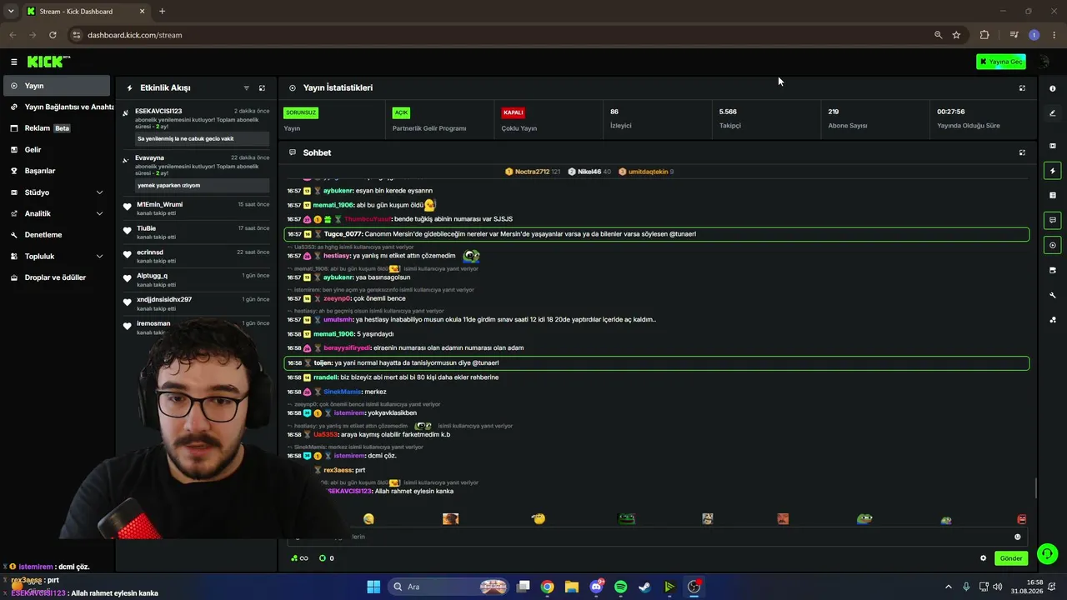Click the AÇIK partner program badge
Viewport: 1067px width, 600px height.
click(401, 112)
